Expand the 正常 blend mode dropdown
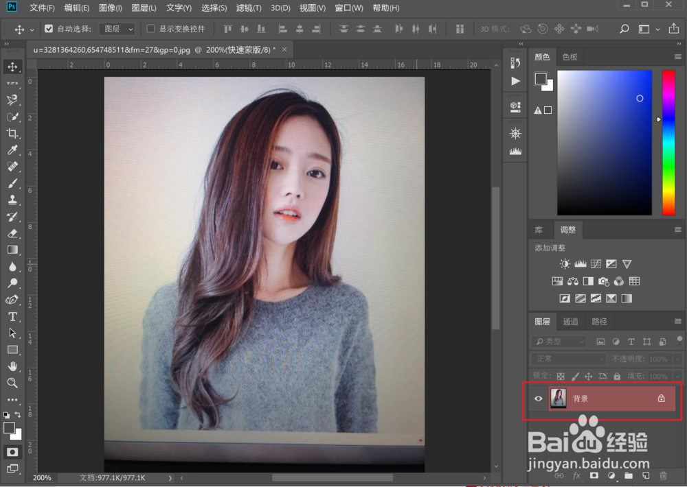Image resolution: width=687 pixels, height=487 pixels. pyautogui.click(x=568, y=359)
